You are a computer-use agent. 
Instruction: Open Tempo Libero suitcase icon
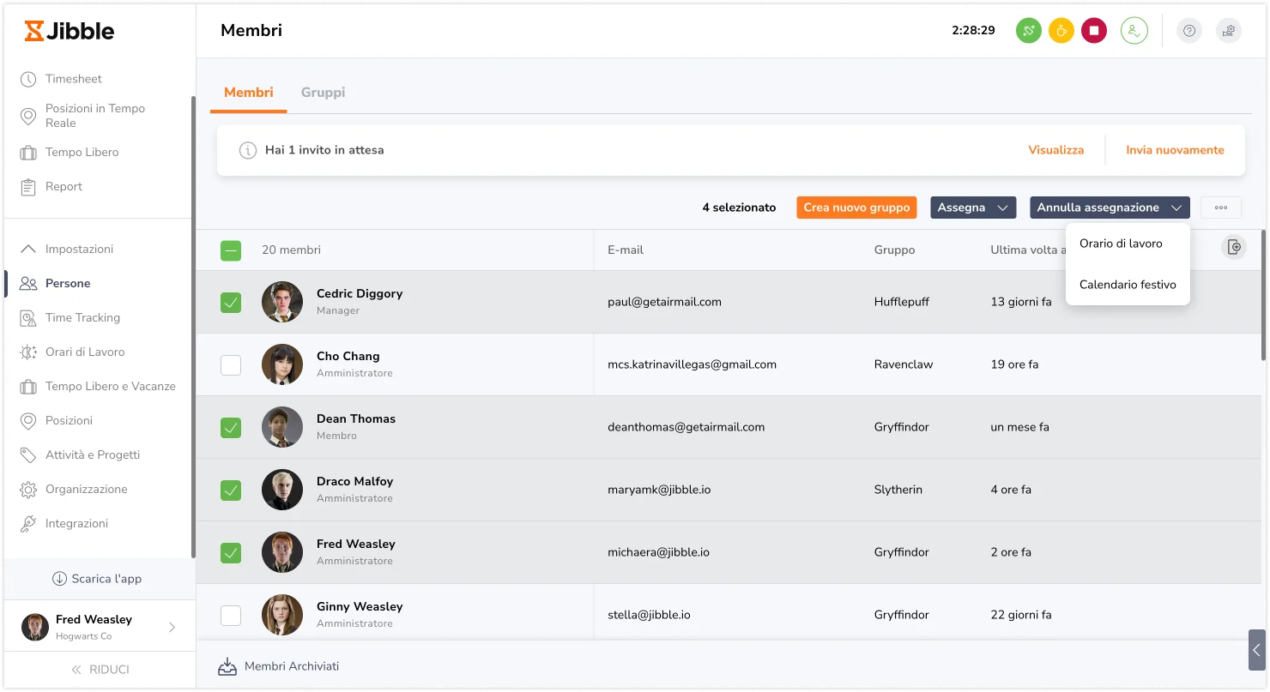(28, 153)
